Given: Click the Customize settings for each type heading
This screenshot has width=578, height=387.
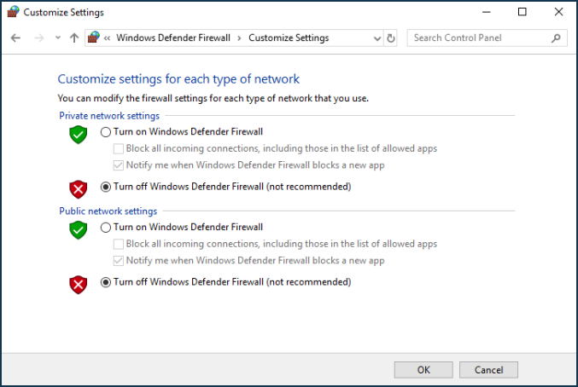Looking at the screenshot, I should coord(178,79).
